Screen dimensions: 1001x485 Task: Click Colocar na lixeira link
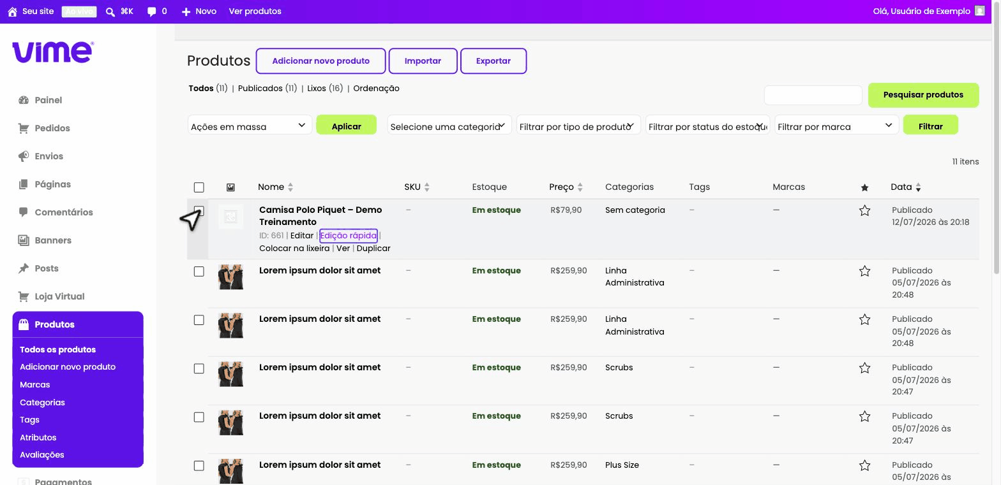coord(294,249)
